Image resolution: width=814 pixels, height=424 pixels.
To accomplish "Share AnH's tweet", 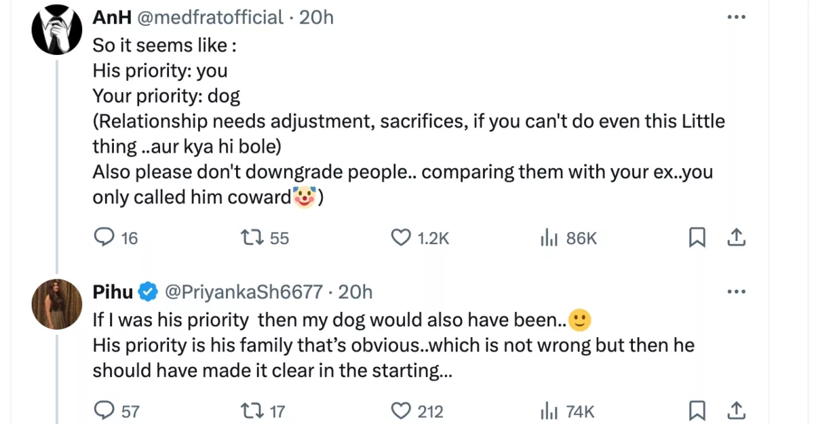I will 737,237.
